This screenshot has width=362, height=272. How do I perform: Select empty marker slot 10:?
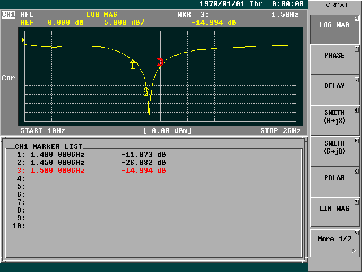pyautogui.click(x=19, y=226)
